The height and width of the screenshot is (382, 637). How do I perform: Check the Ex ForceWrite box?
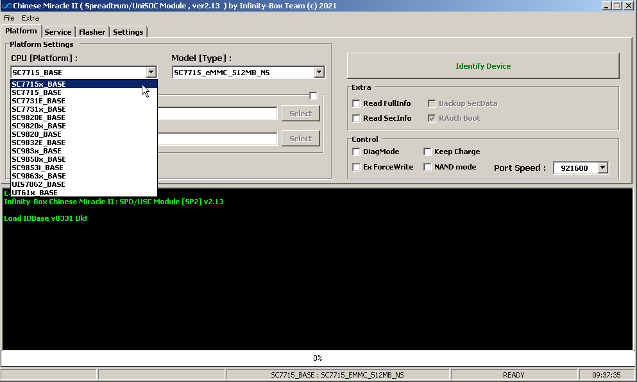point(357,168)
